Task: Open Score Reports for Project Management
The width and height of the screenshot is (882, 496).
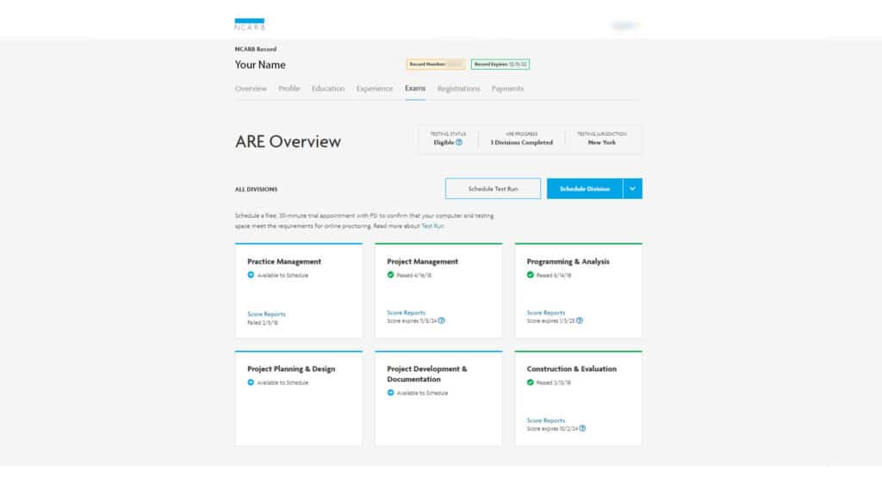Action: pyautogui.click(x=407, y=313)
